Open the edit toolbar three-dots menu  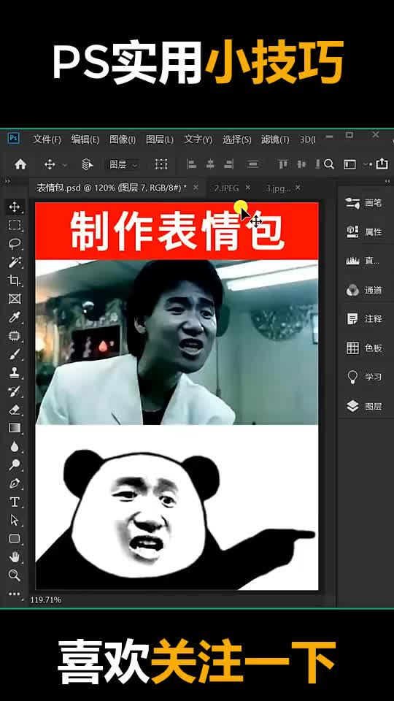[x=15, y=594]
